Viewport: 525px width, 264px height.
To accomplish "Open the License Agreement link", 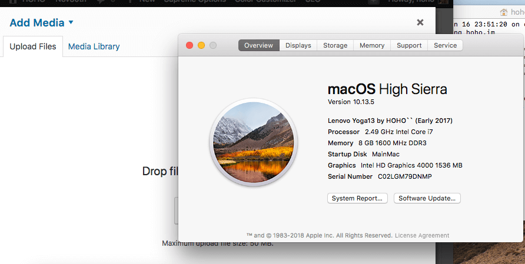I will click(422, 236).
